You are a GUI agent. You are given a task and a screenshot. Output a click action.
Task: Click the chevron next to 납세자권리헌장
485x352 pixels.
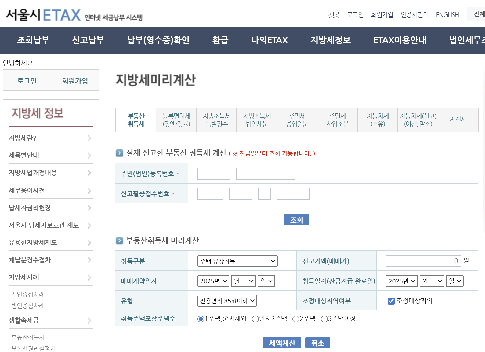(x=89, y=208)
